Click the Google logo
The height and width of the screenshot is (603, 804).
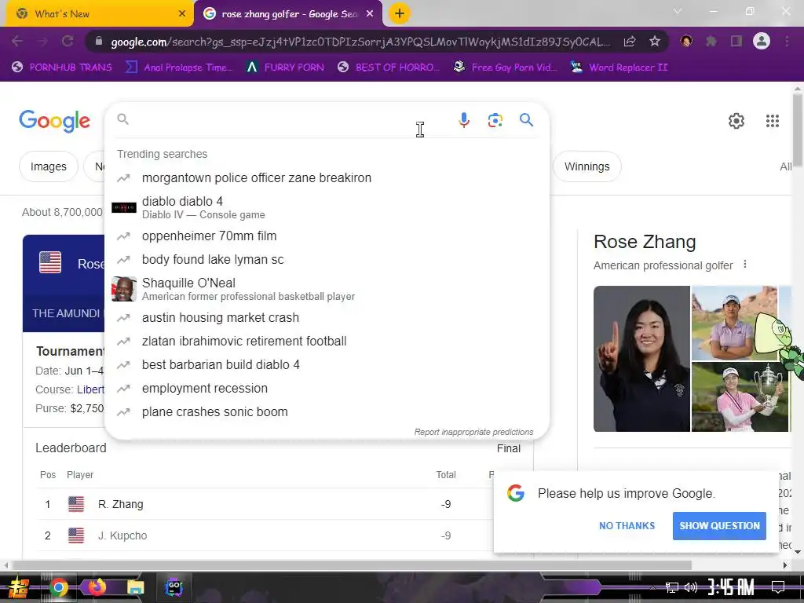click(x=54, y=121)
